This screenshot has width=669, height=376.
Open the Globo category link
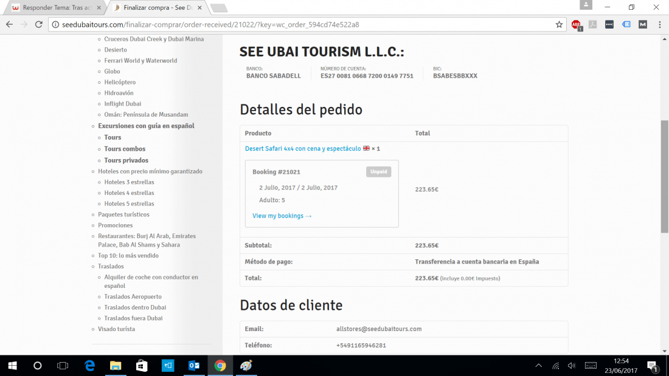pos(113,71)
